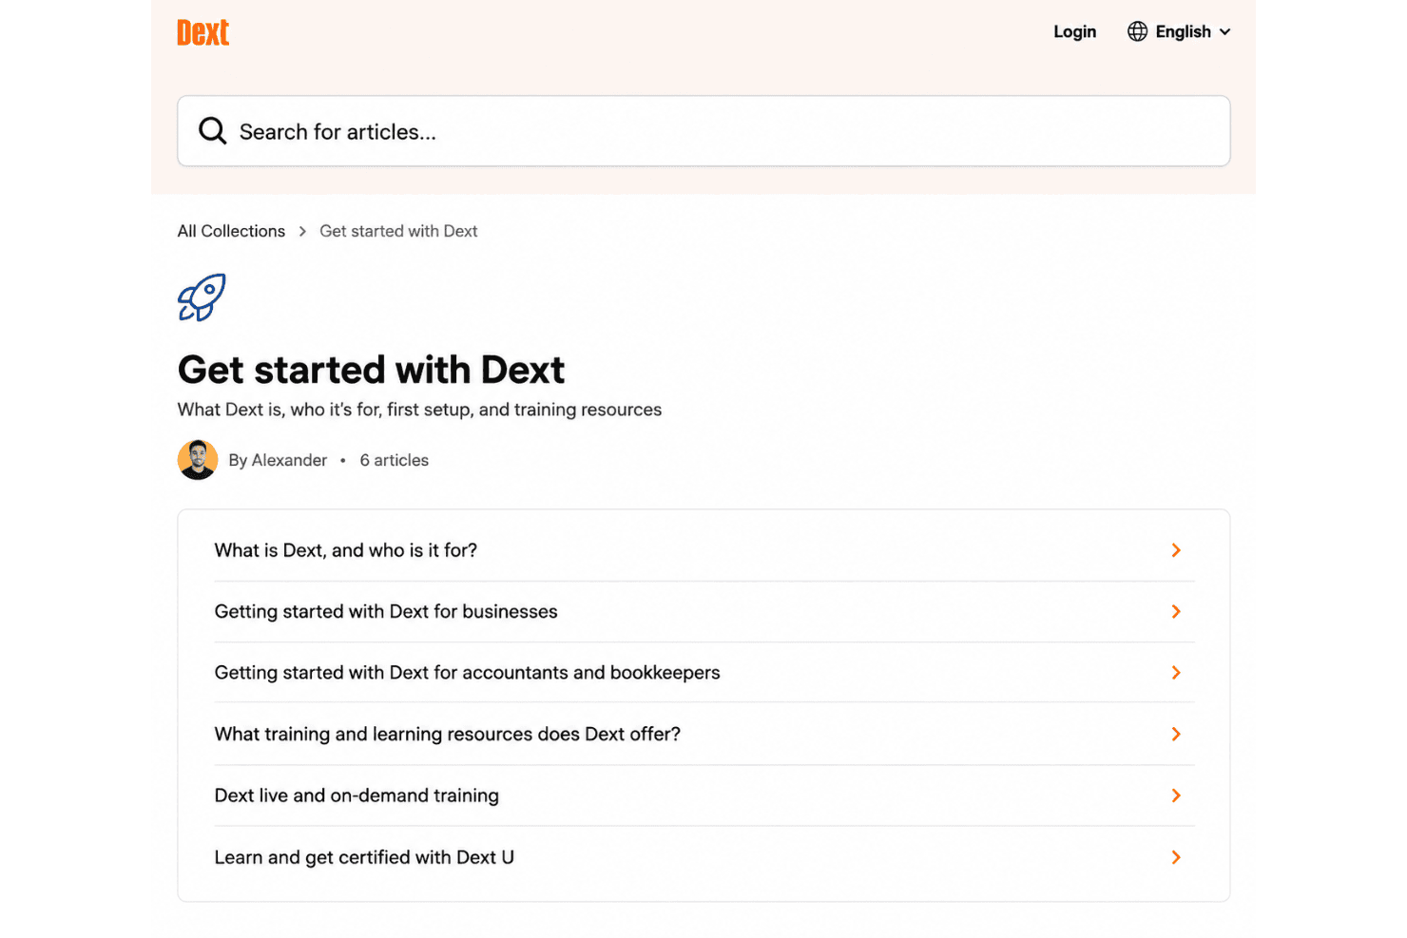The height and width of the screenshot is (938, 1407).
Task: Click the Login link
Action: [1074, 31]
